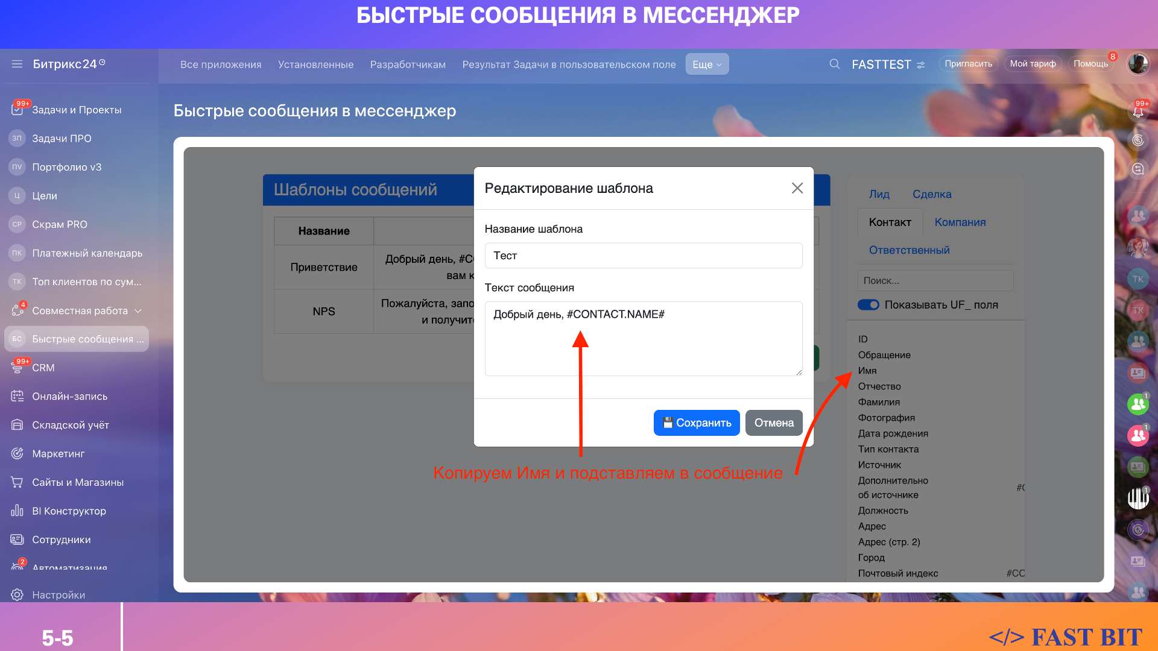Open the Сайты и Магазины cart icon

[17, 482]
